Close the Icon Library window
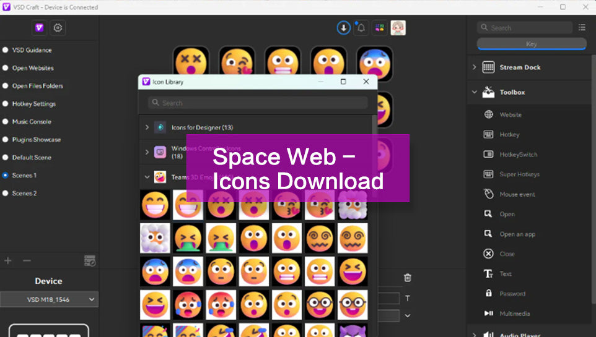This screenshot has width=596, height=337. 366,82
